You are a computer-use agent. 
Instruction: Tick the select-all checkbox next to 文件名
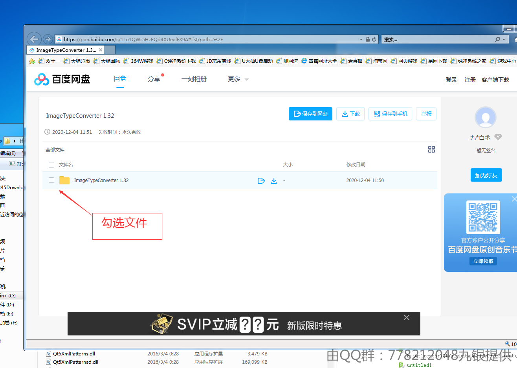pyautogui.click(x=51, y=165)
